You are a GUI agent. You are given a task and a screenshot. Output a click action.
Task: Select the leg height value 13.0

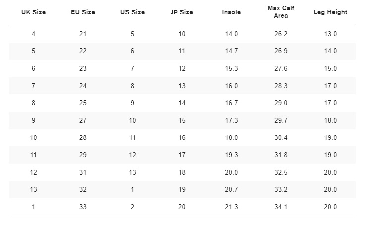[330, 34]
